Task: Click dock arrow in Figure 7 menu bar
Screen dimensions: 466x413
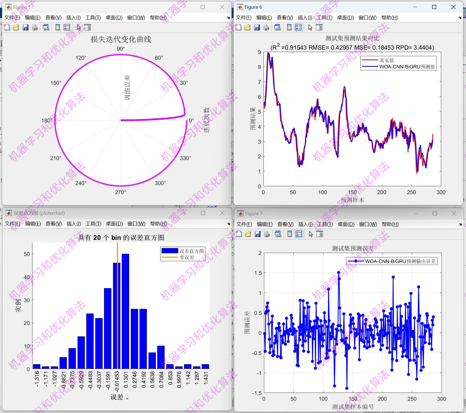Action: coord(460,224)
